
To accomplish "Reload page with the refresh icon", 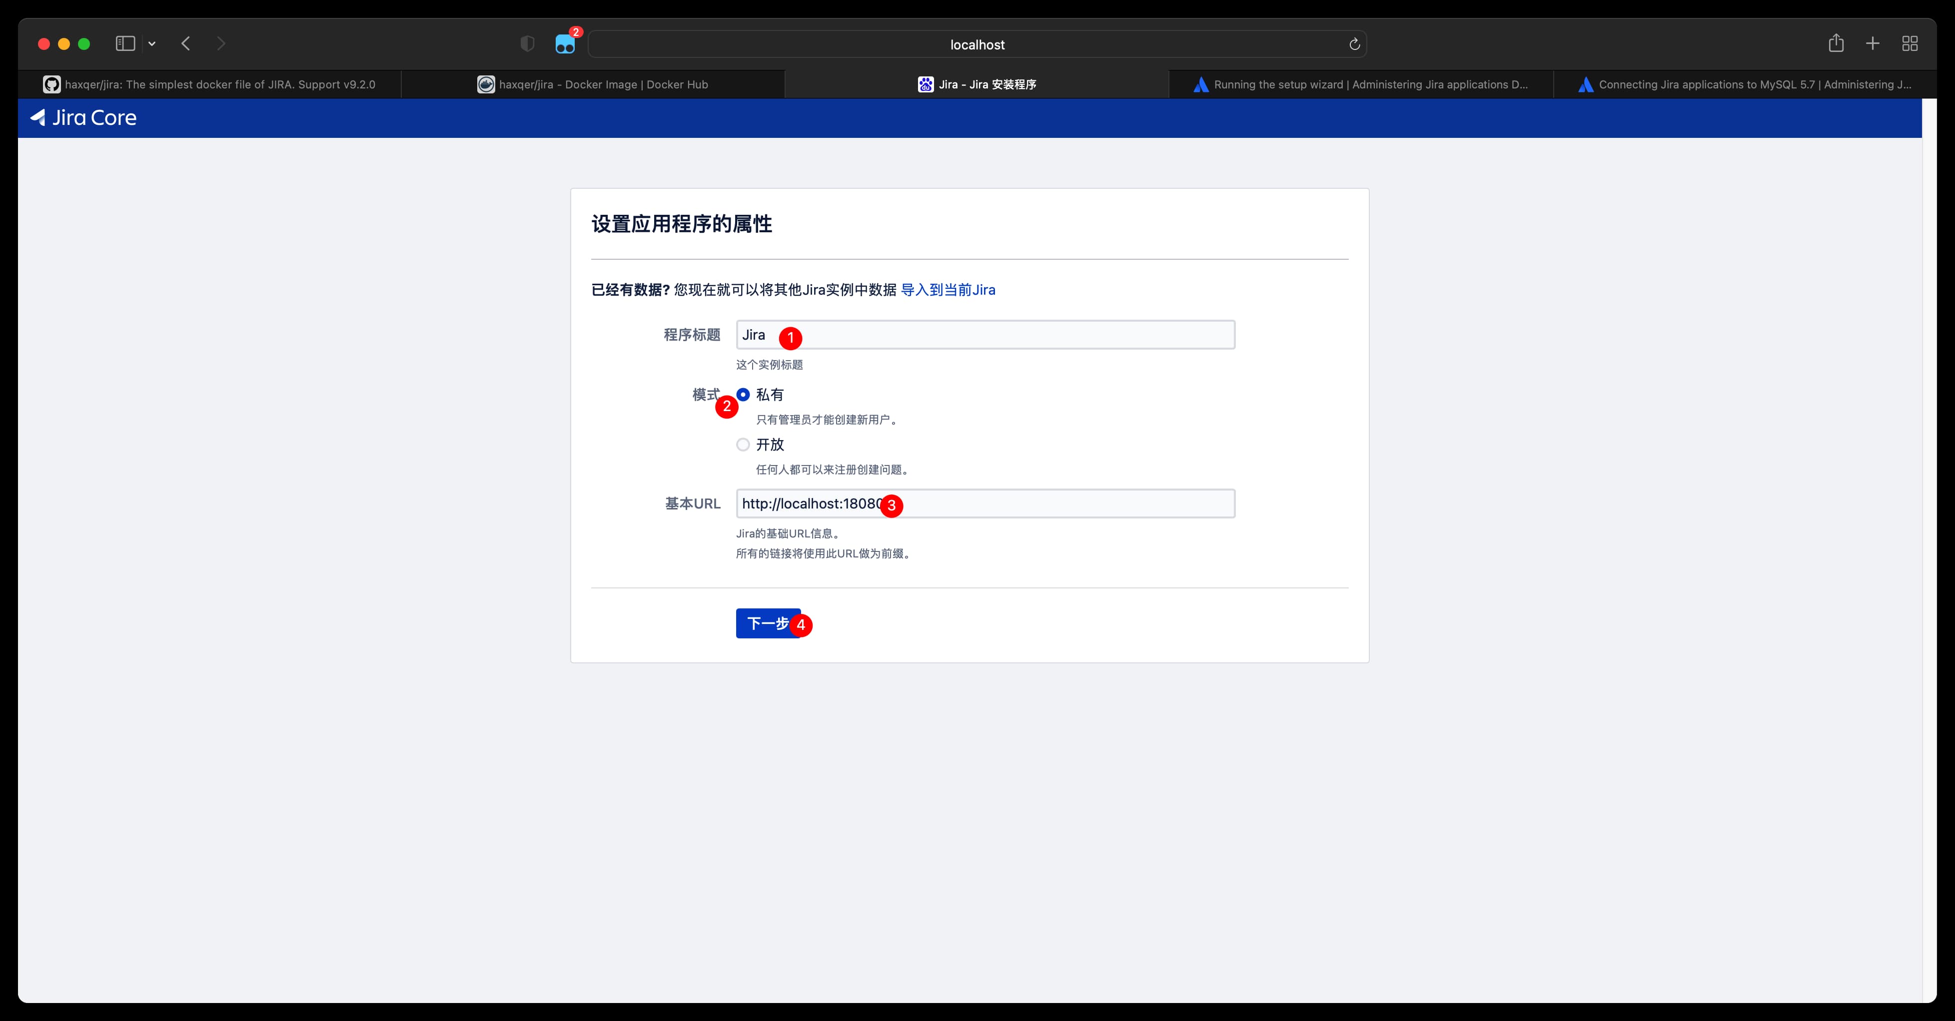I will pos(1355,44).
